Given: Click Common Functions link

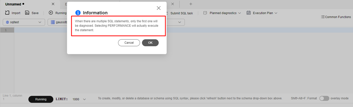Looking at the screenshot, I should click(338, 17).
